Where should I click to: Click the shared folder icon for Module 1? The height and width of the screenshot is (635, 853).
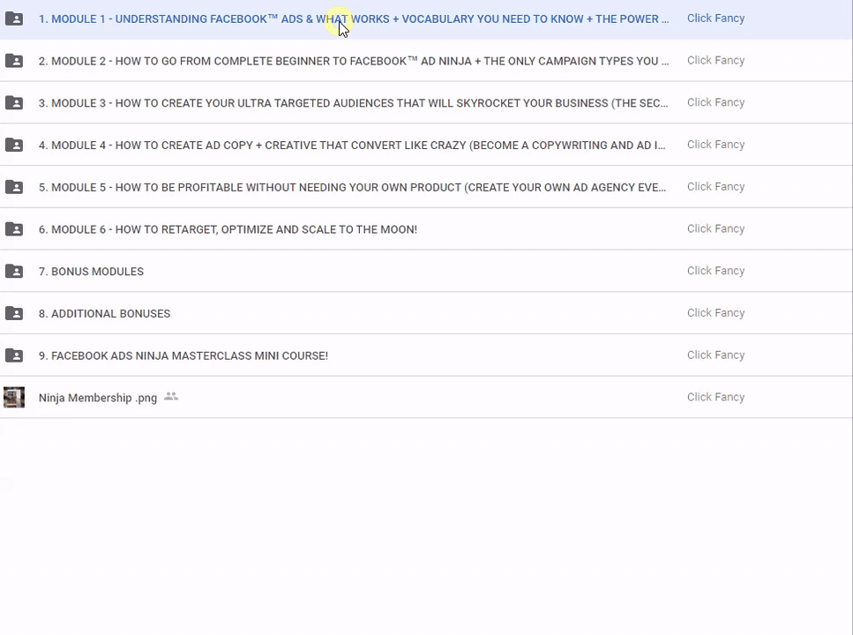(x=14, y=19)
